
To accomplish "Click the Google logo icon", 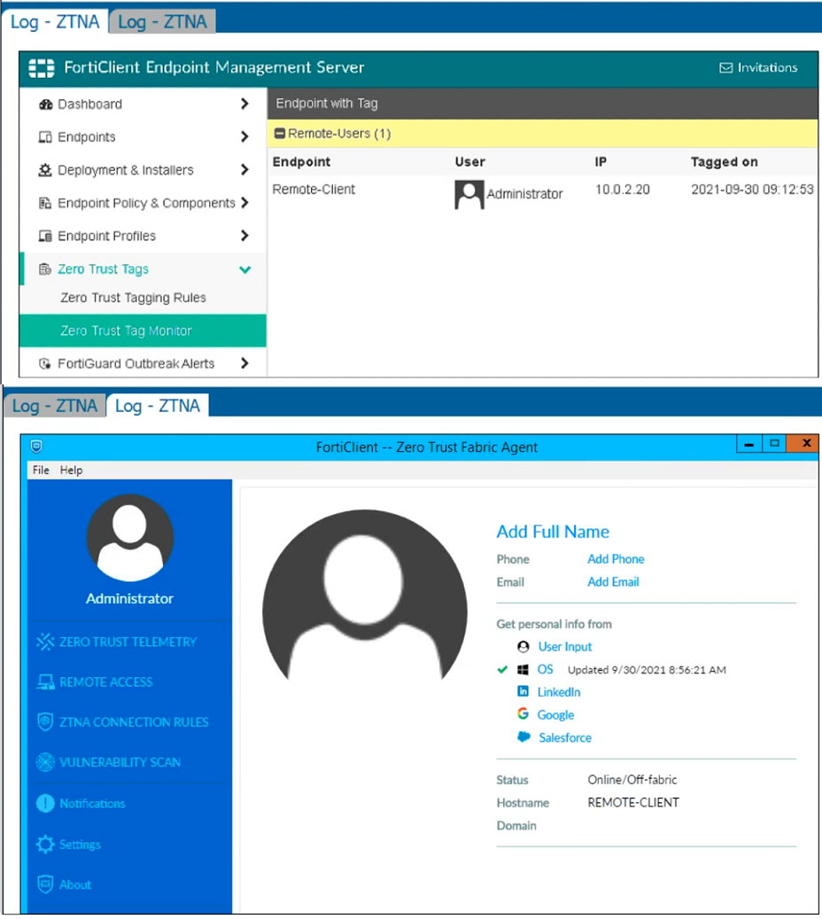I will 523,714.
